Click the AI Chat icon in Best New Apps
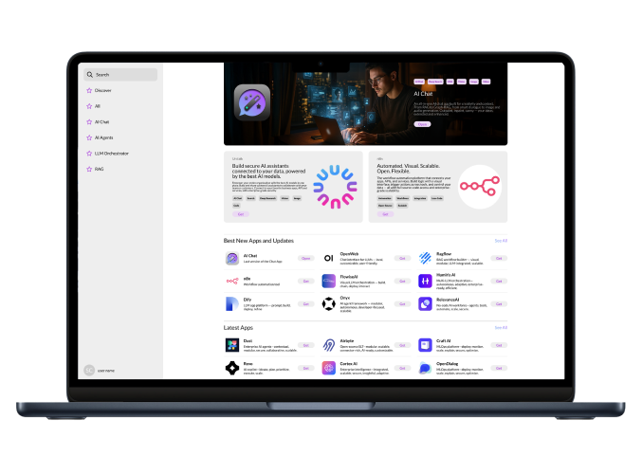 pos(232,258)
